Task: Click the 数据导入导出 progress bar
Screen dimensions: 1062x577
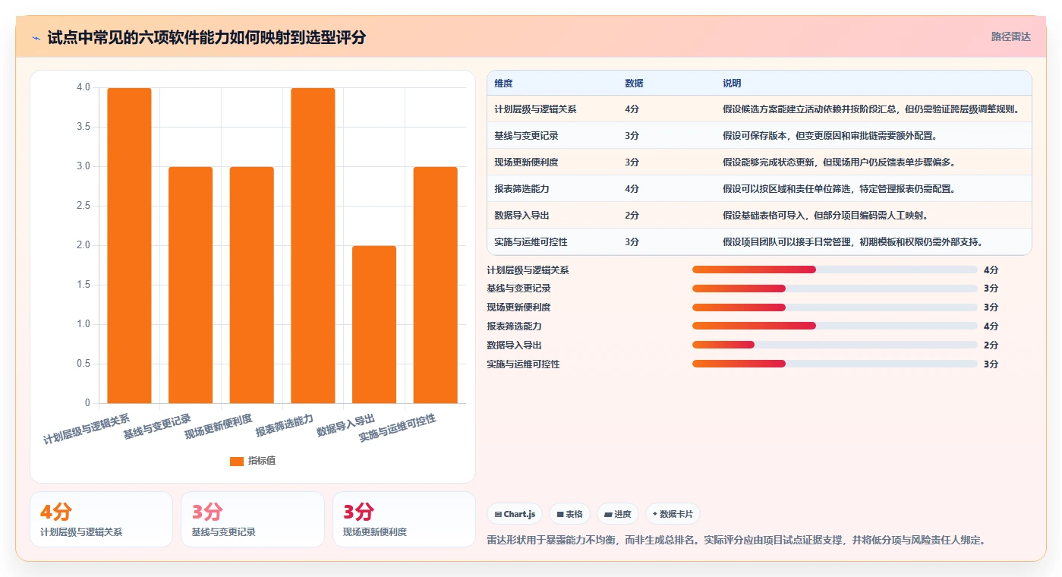Action: [x=835, y=345]
